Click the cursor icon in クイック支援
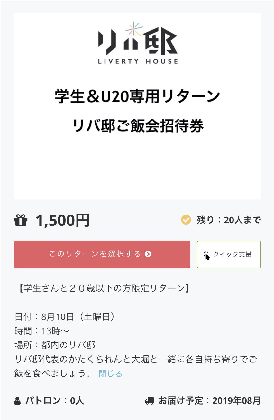Image resolution: width=274 pixels, height=420 pixels. click(206, 255)
